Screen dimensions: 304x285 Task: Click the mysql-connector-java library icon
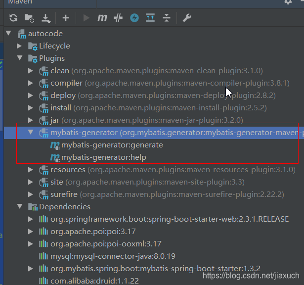point(43,256)
